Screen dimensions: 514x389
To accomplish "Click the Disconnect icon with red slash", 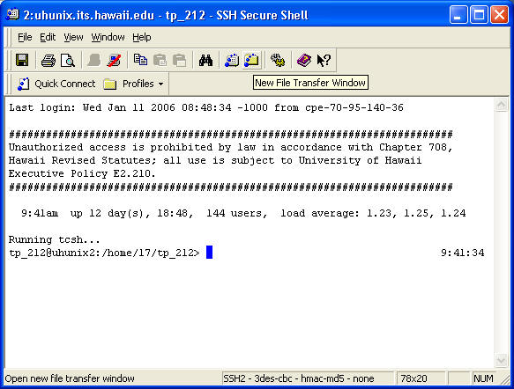I will pyautogui.click(x=114, y=60).
